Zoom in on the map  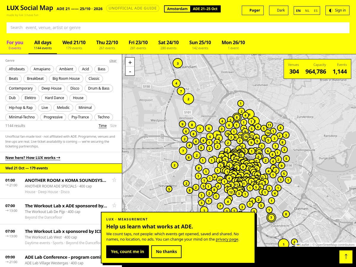(130, 62)
